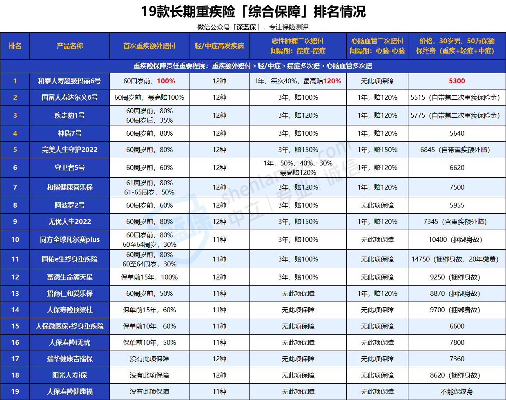Click cell 3年，赔150% in 完美人生守护2022 row
Viewport: 506px width, 400px height.
coord(298,150)
